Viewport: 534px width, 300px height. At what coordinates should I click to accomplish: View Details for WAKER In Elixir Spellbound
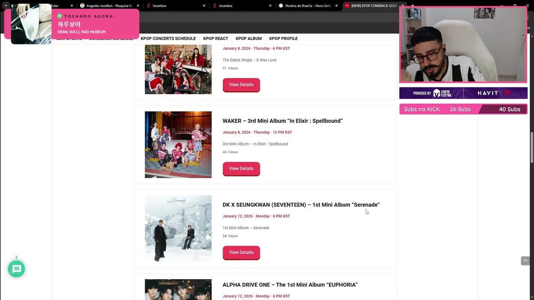(x=241, y=168)
